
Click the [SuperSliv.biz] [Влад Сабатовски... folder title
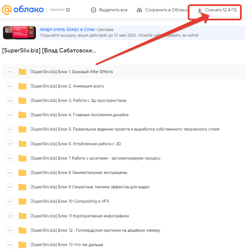(49, 50)
